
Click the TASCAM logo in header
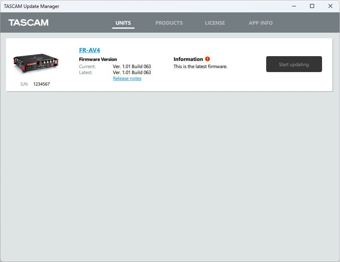[28, 23]
